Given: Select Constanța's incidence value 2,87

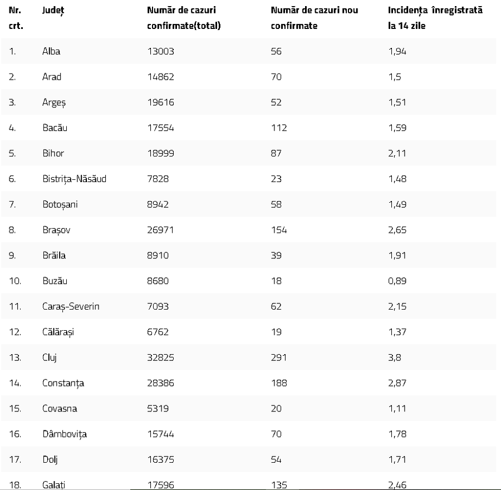Looking at the screenshot, I should [x=397, y=383].
